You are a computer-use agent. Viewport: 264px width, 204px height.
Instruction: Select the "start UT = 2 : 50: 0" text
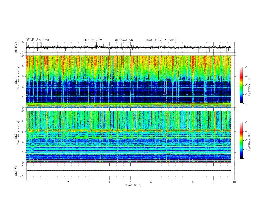[161, 40]
